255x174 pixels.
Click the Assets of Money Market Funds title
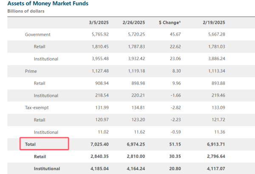coord(48,4)
